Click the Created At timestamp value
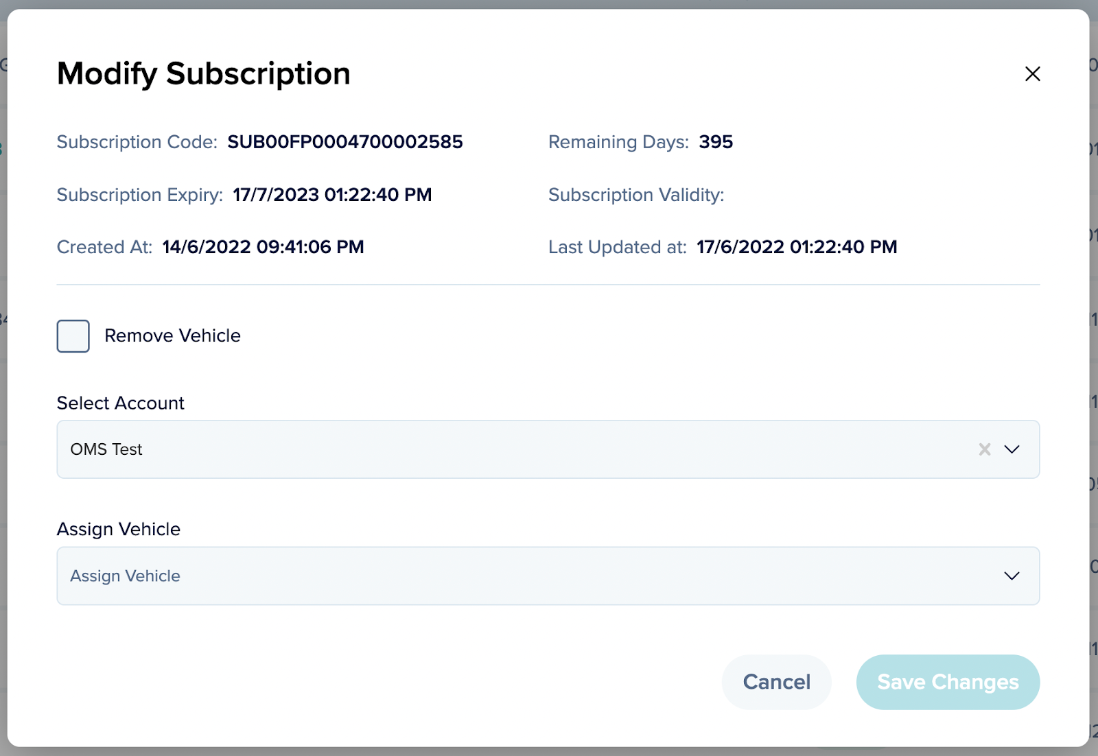Image resolution: width=1098 pixels, height=756 pixels. click(x=263, y=247)
